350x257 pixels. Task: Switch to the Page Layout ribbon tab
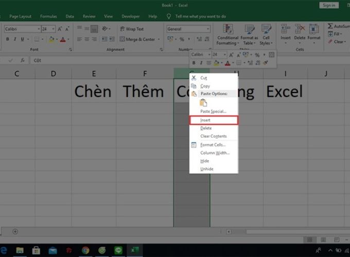click(20, 16)
